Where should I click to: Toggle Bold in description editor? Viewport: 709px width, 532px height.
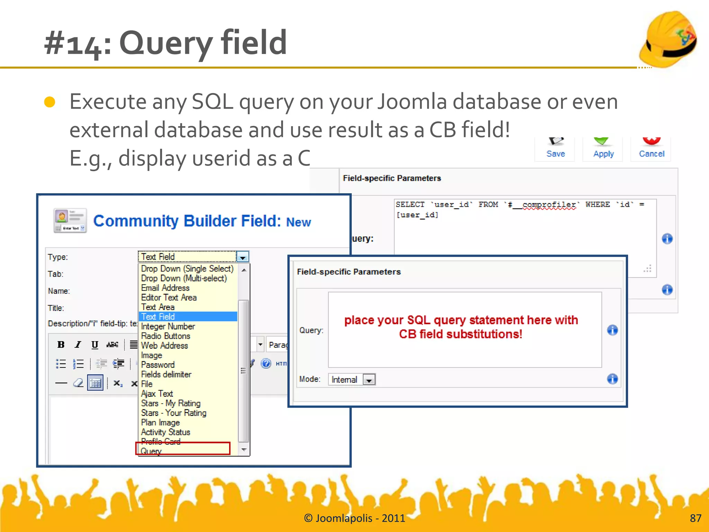[x=61, y=344]
